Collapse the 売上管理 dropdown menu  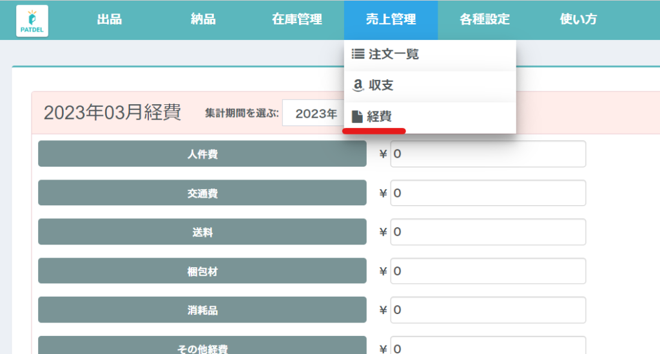(x=391, y=19)
